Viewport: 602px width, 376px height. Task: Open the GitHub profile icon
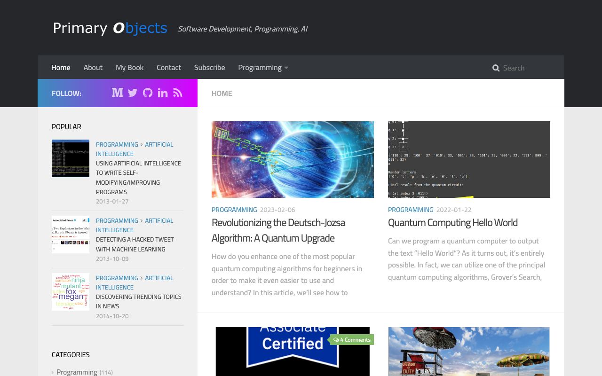click(x=148, y=93)
